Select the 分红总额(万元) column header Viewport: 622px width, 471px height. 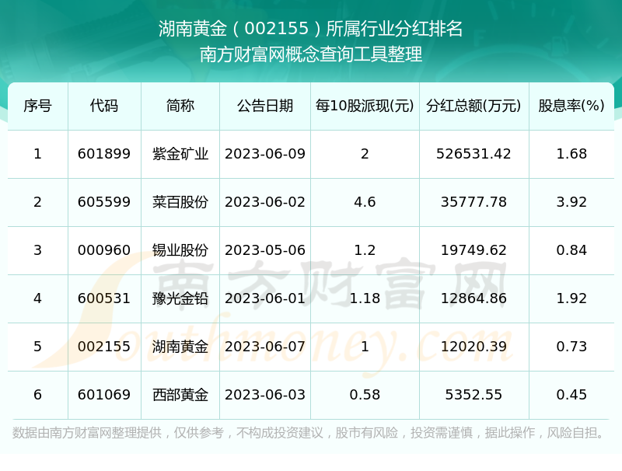tap(473, 106)
